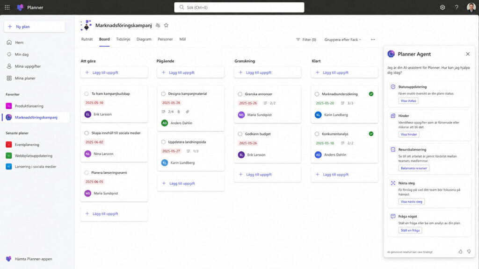Screen dimensions: 479x269
Task: Open the app launcher grid icon
Action: pos(7,7)
